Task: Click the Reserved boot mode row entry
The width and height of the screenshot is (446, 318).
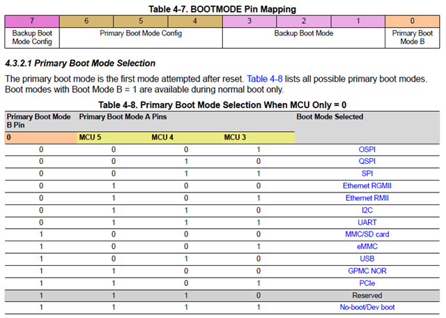Action: point(365,295)
